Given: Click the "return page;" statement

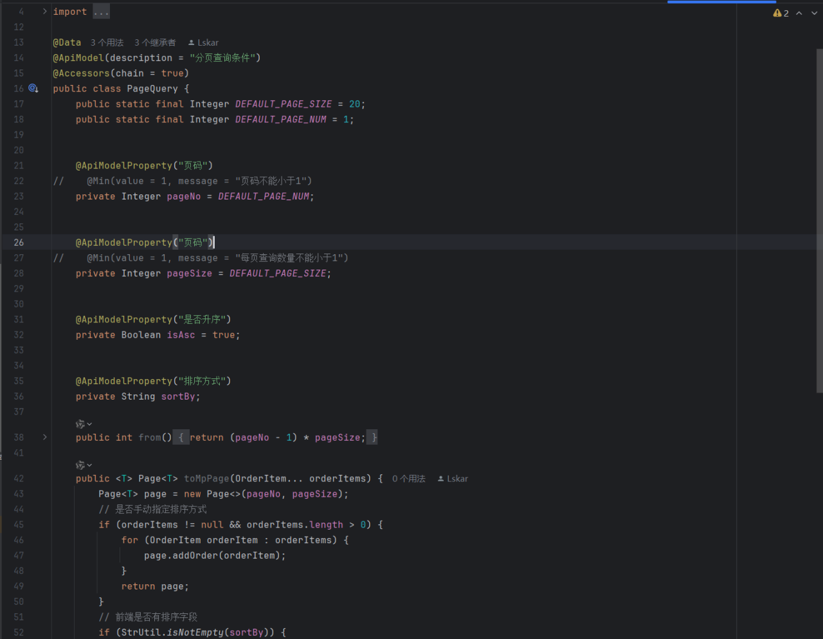Looking at the screenshot, I should tap(155, 587).
